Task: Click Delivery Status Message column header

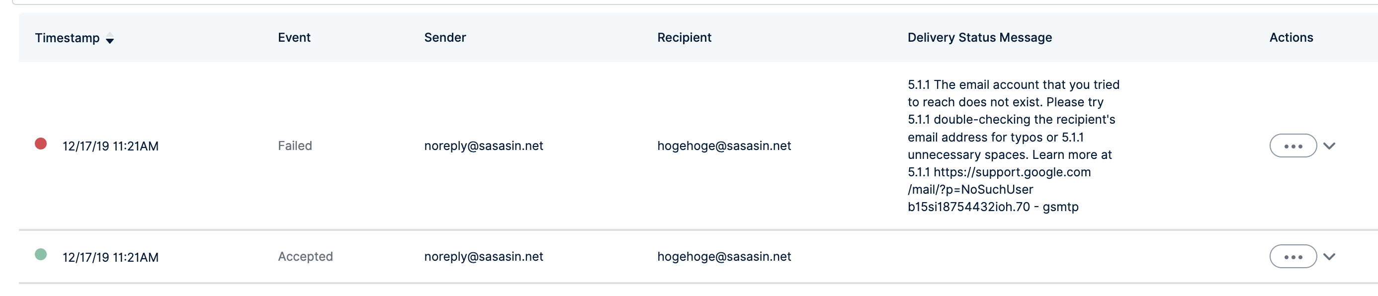Action: click(979, 37)
